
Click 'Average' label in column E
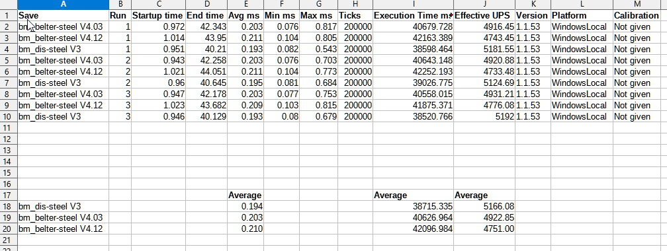click(x=245, y=195)
